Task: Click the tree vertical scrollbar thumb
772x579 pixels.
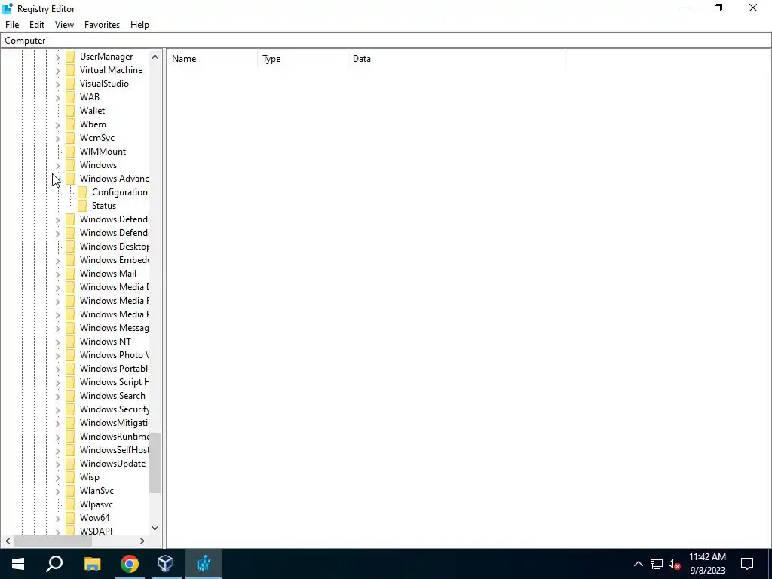Action: [x=155, y=464]
